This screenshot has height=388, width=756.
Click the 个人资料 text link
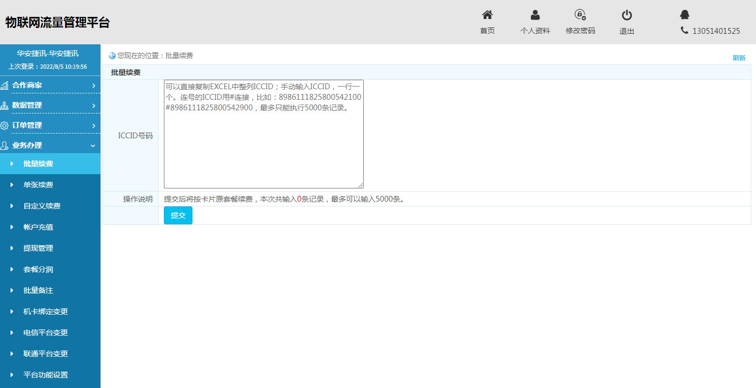click(535, 31)
